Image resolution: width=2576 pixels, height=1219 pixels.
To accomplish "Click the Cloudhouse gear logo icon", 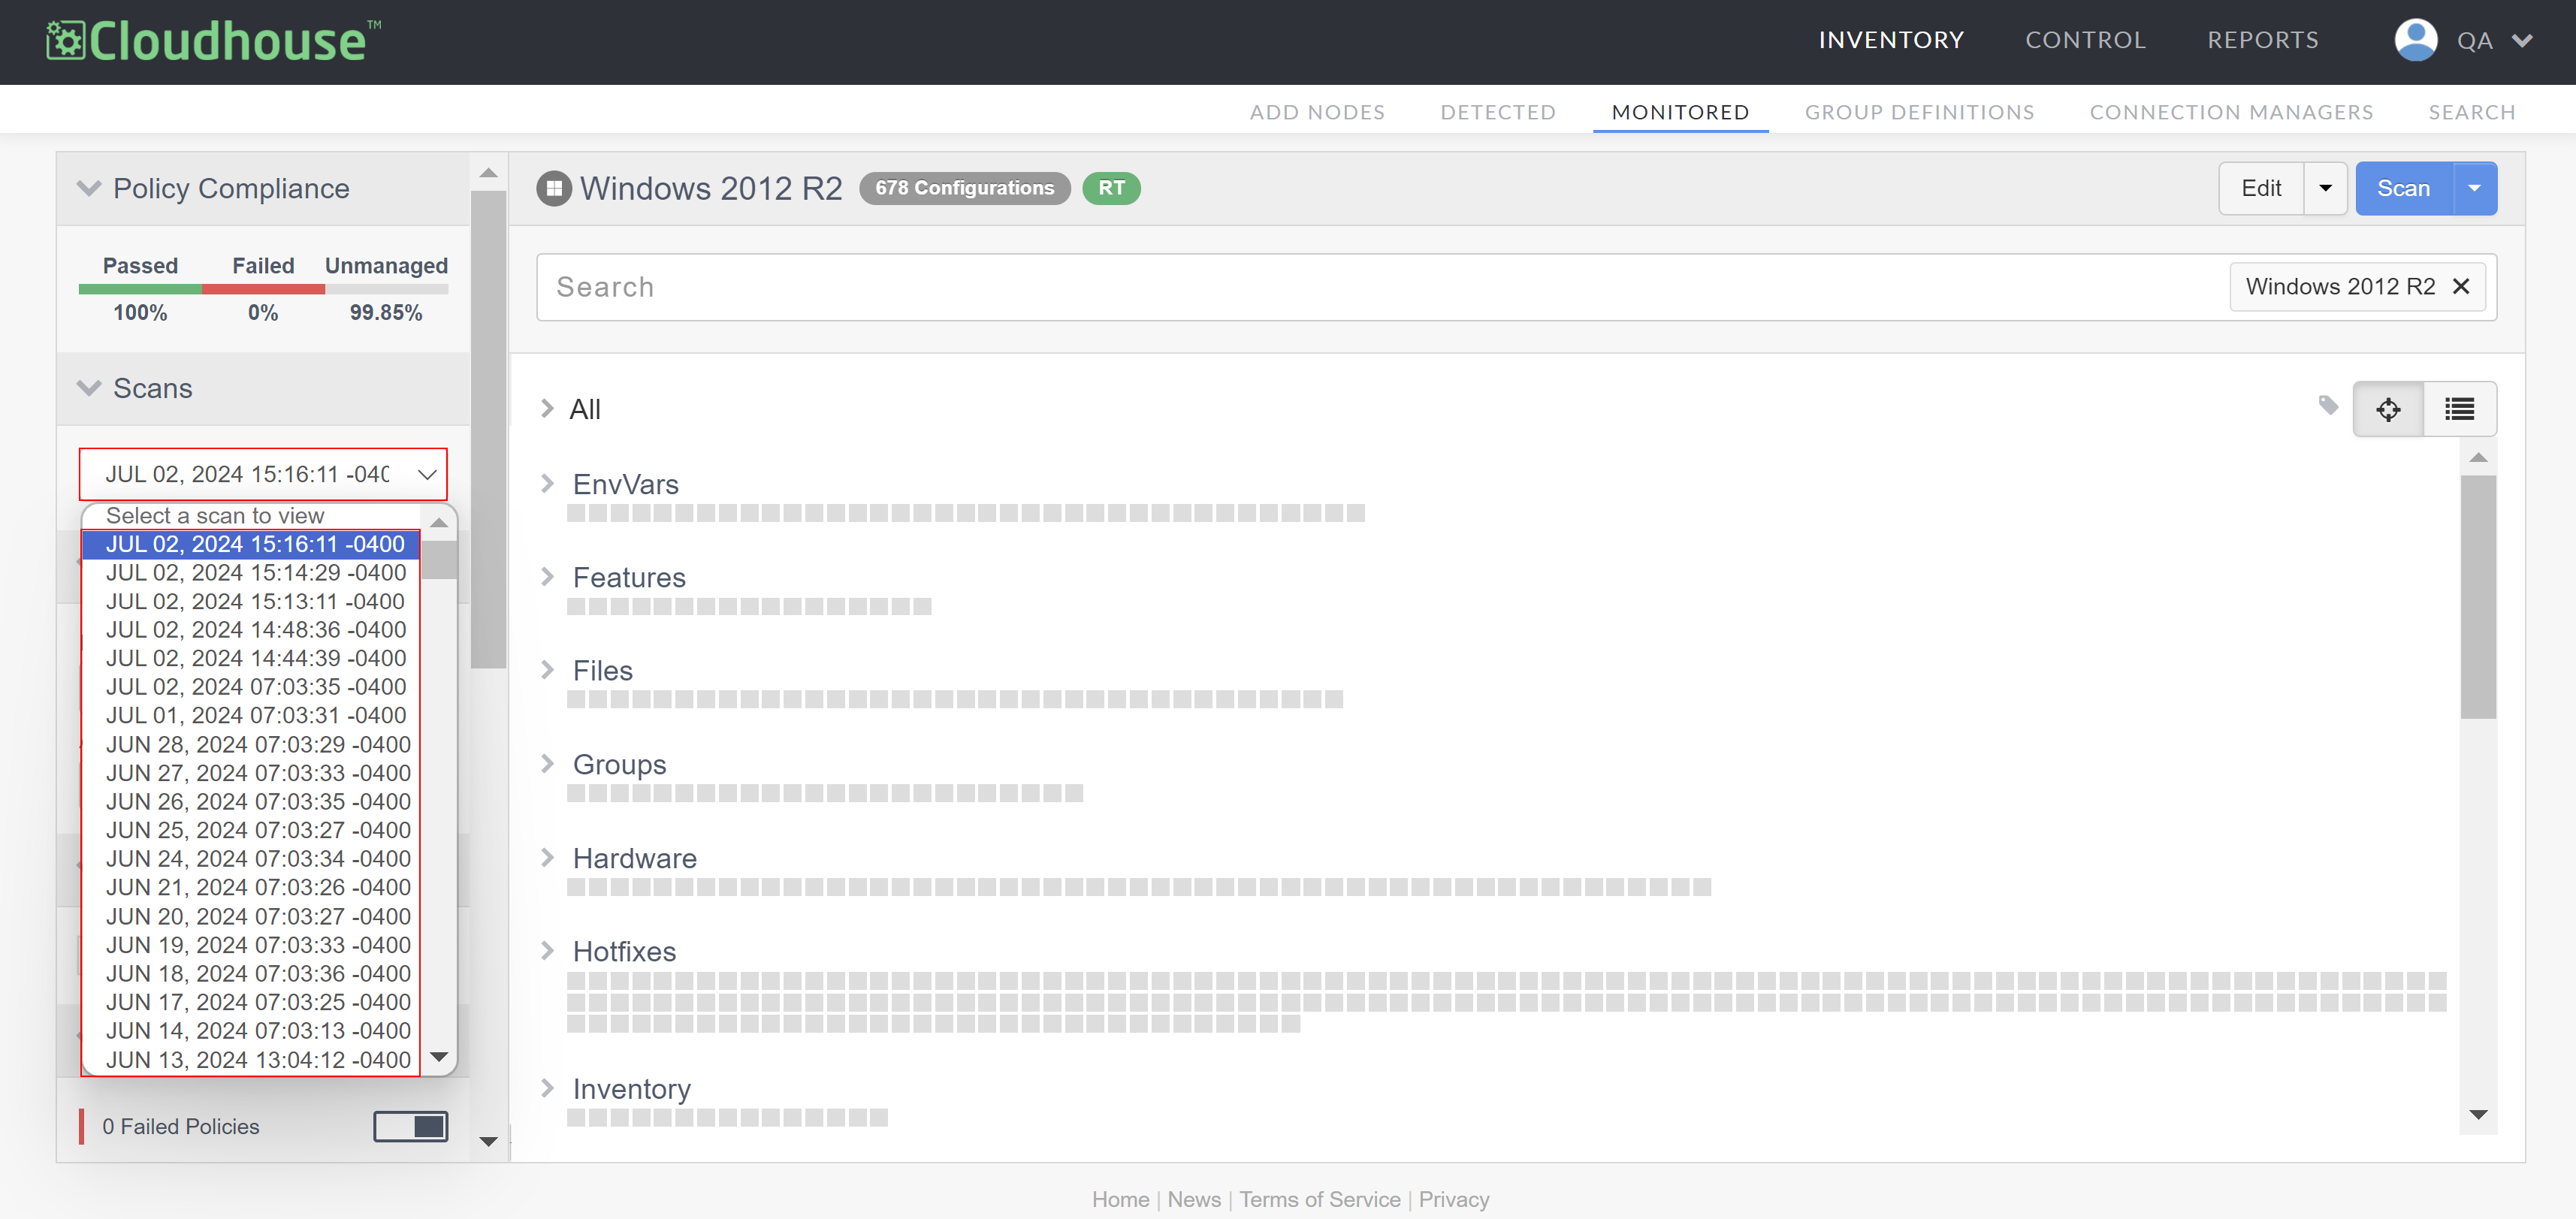I will [x=66, y=41].
